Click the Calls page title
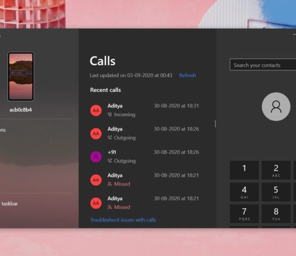This screenshot has width=296, height=256. pyautogui.click(x=103, y=61)
